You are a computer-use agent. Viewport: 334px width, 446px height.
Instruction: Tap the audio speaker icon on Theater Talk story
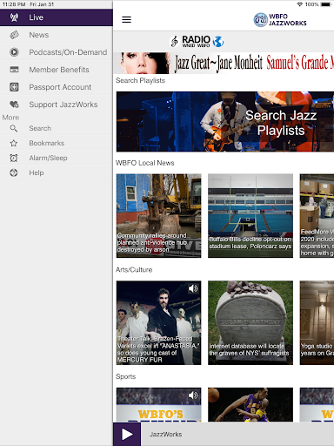193,288
